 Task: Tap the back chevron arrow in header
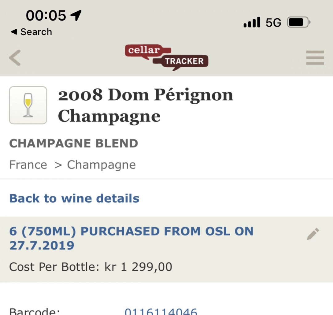click(x=15, y=58)
